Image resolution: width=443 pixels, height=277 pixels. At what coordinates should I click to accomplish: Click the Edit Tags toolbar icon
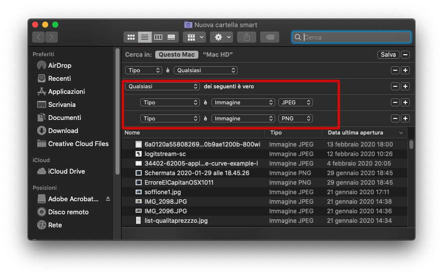coord(270,37)
